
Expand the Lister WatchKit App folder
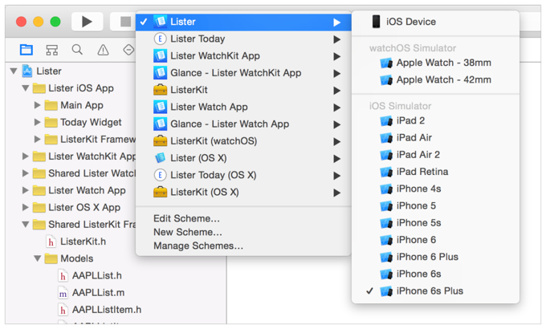pos(26,156)
